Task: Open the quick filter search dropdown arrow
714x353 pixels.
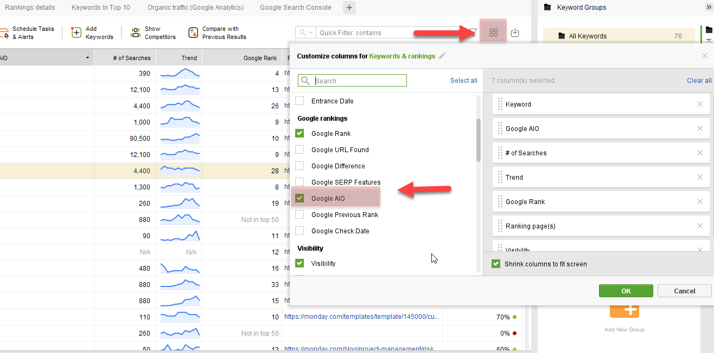Action: point(311,33)
